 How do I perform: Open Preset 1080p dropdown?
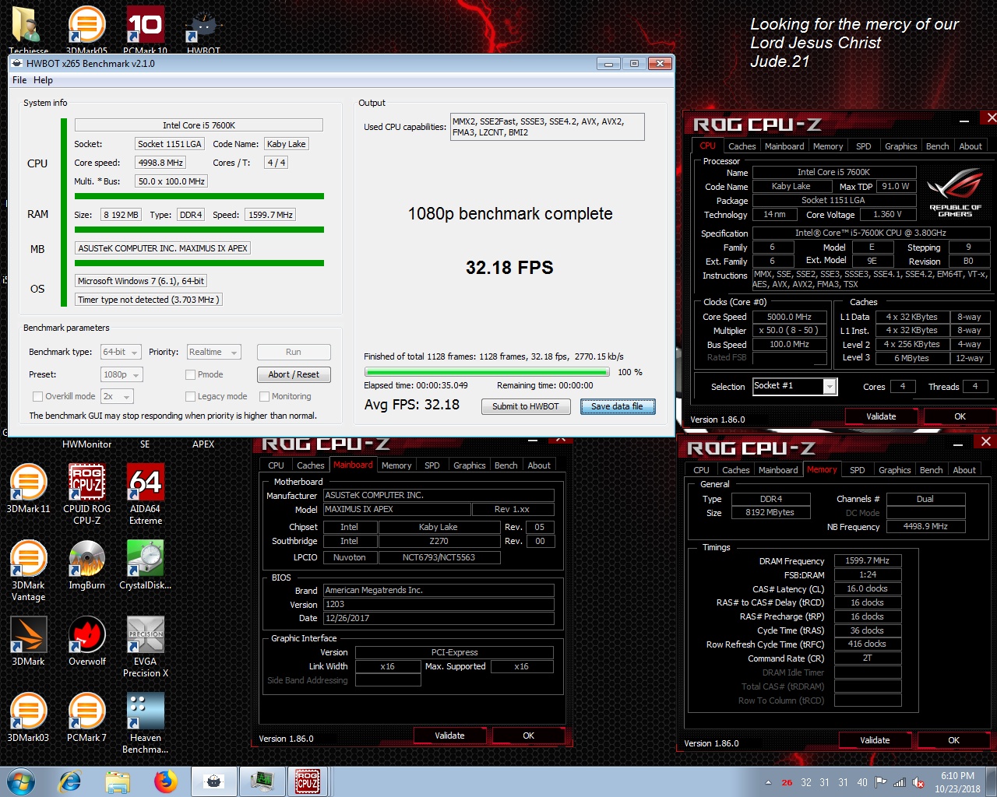click(121, 374)
